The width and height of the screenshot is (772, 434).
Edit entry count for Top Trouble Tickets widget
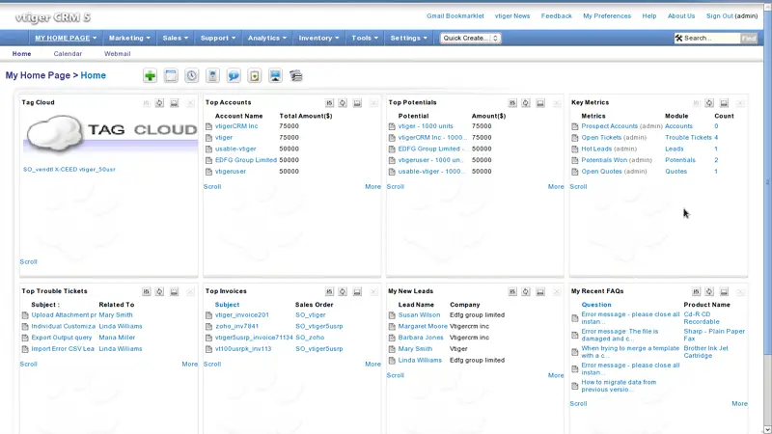pos(147,292)
